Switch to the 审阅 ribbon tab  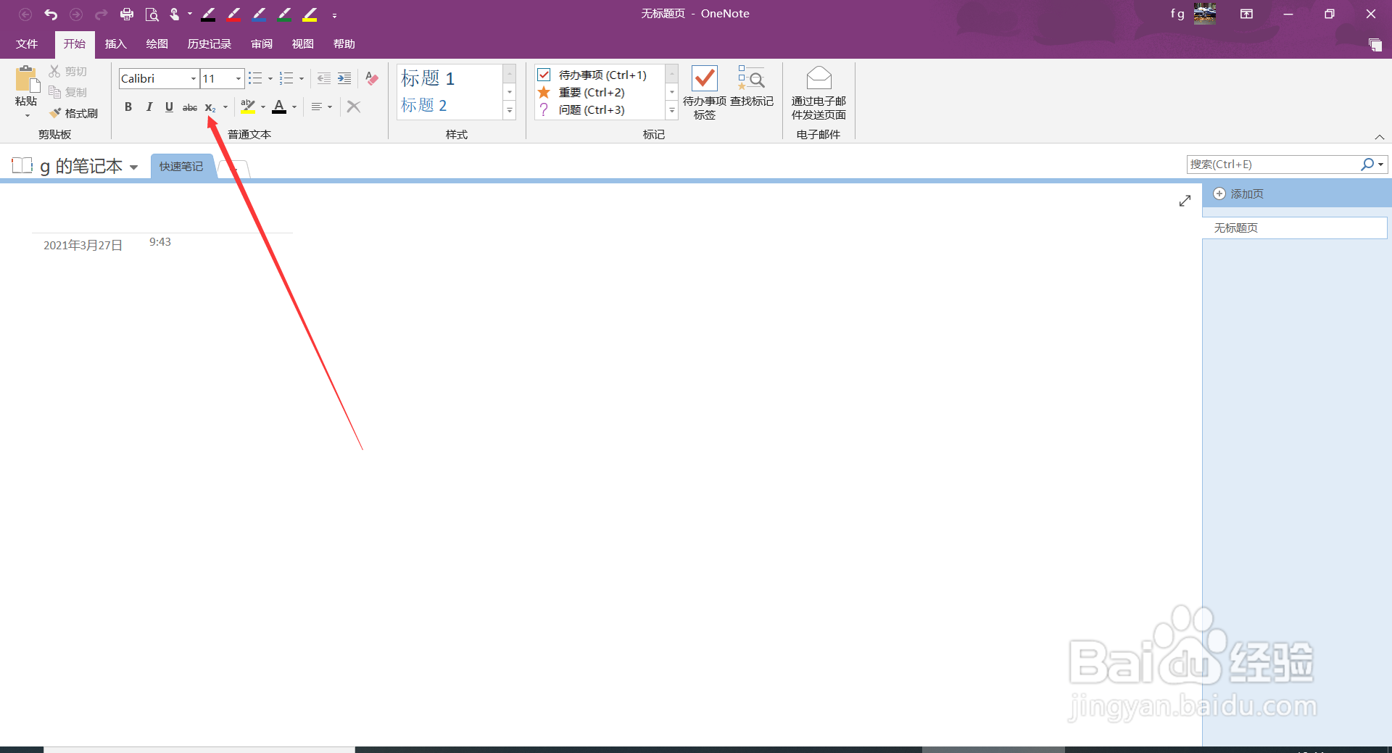(x=262, y=44)
